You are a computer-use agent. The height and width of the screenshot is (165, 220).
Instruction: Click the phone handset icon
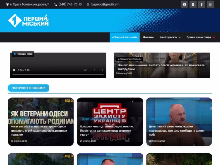pos(55,4)
